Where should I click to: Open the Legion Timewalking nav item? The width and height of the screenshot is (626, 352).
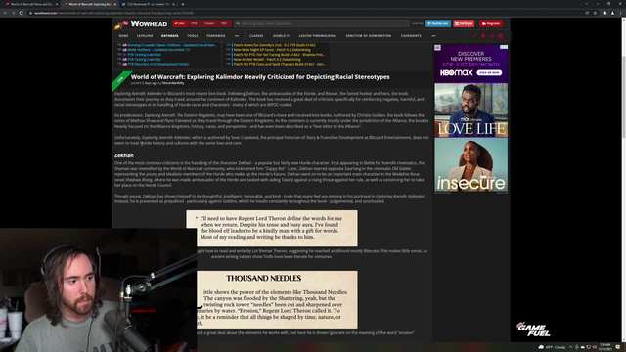[x=317, y=36]
